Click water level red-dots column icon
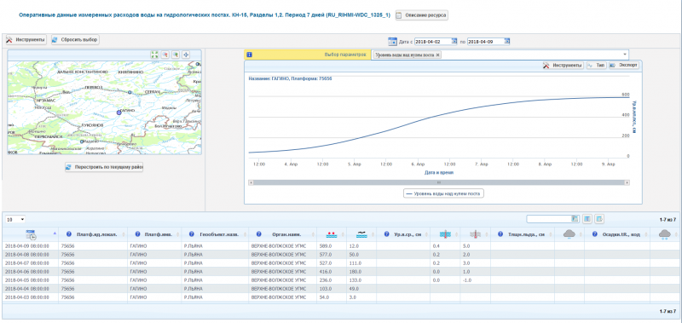 (332, 234)
